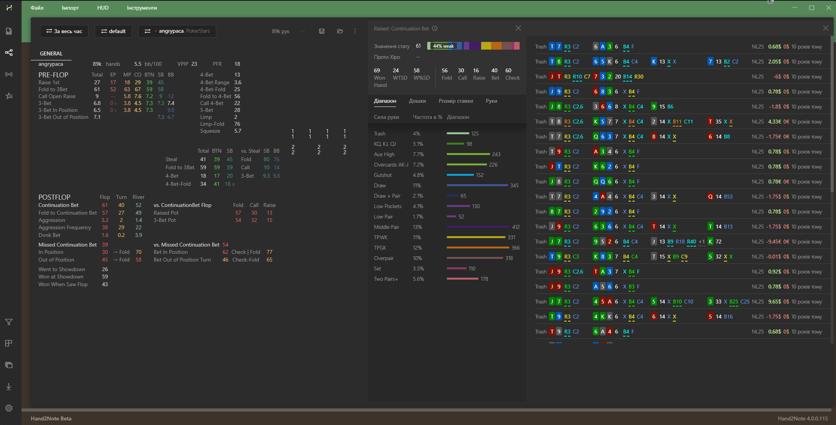Viewport: 836px width, 425px height.
Task: Select the GENERAL stats tab
Action: coord(51,53)
